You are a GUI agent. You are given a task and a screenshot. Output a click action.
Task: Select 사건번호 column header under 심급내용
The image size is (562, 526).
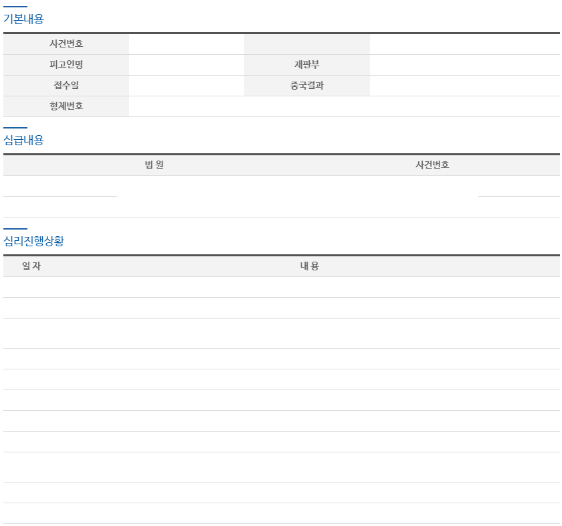pos(432,165)
